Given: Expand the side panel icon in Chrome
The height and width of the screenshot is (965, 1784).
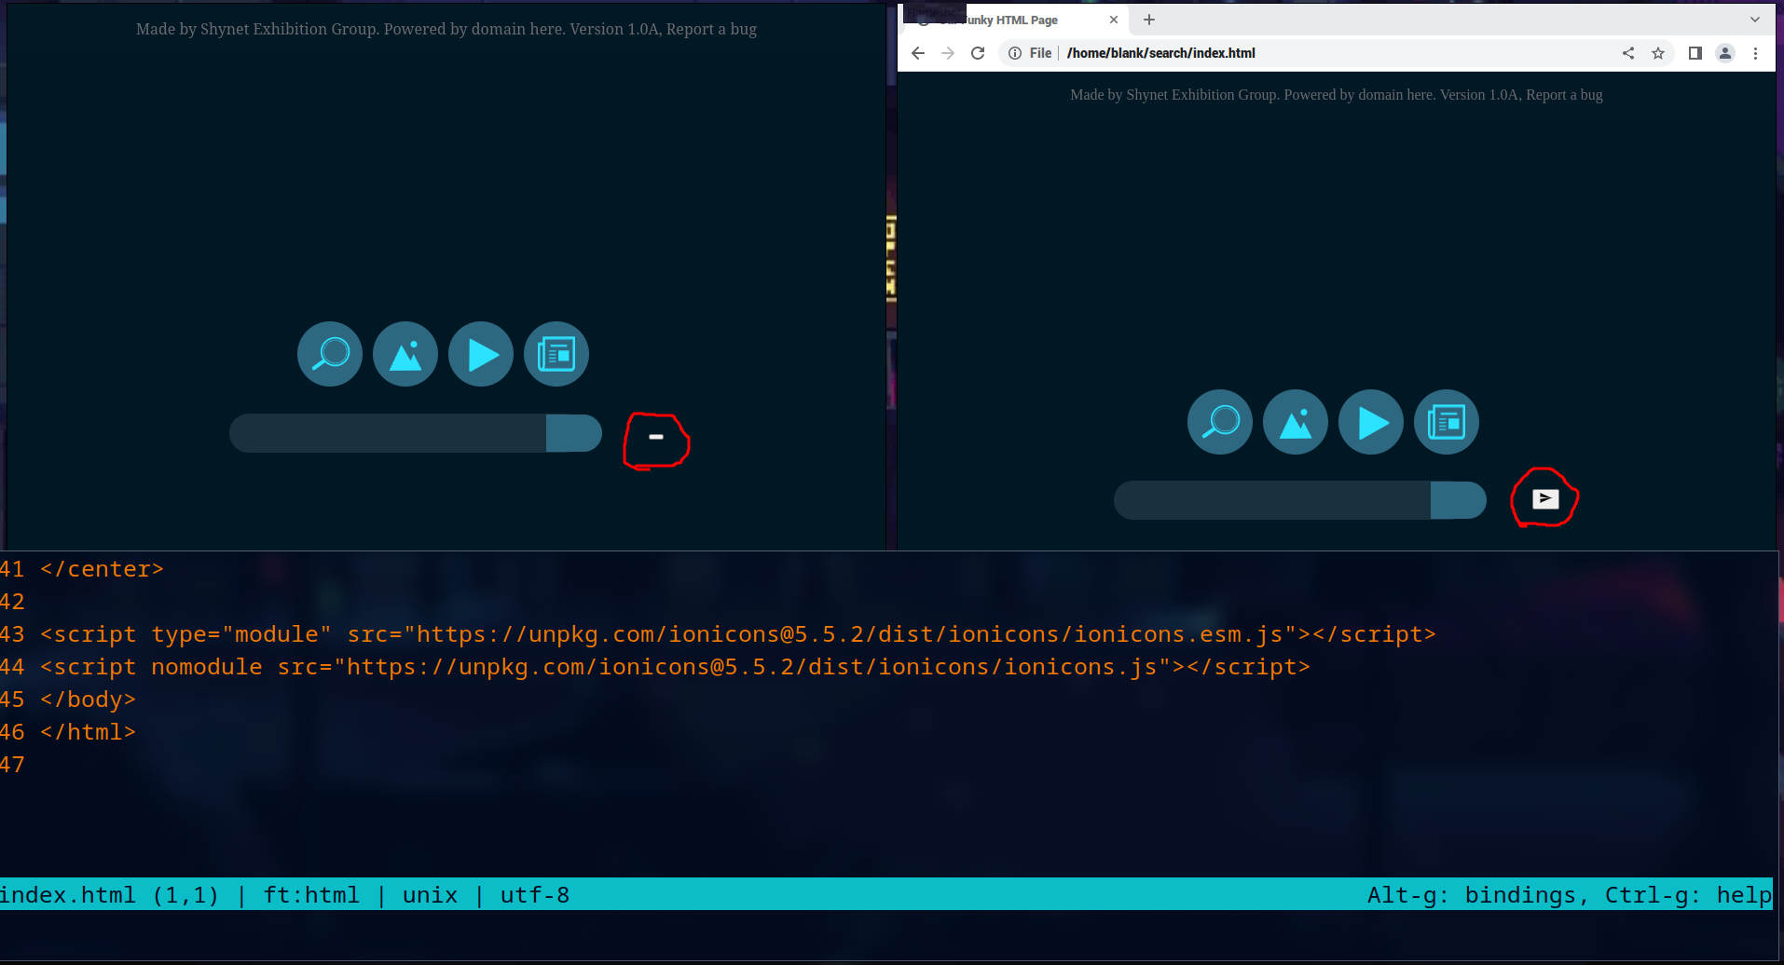Looking at the screenshot, I should 1693,53.
